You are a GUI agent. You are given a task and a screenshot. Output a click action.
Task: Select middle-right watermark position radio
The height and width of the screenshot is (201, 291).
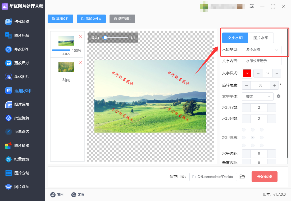click(262, 138)
